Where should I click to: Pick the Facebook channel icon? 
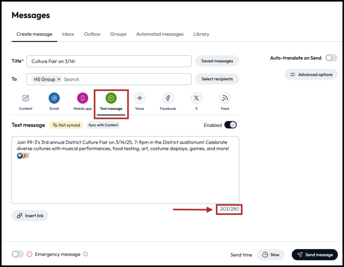(168, 98)
